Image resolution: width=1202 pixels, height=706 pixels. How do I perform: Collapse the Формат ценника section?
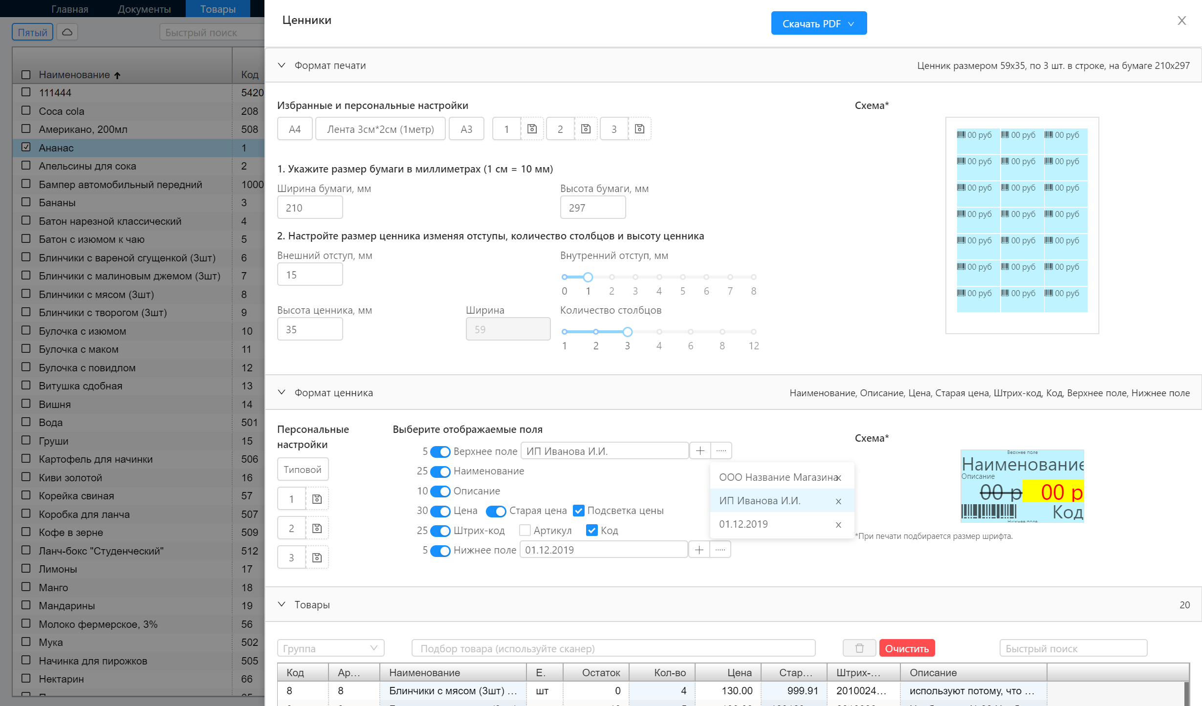[282, 392]
